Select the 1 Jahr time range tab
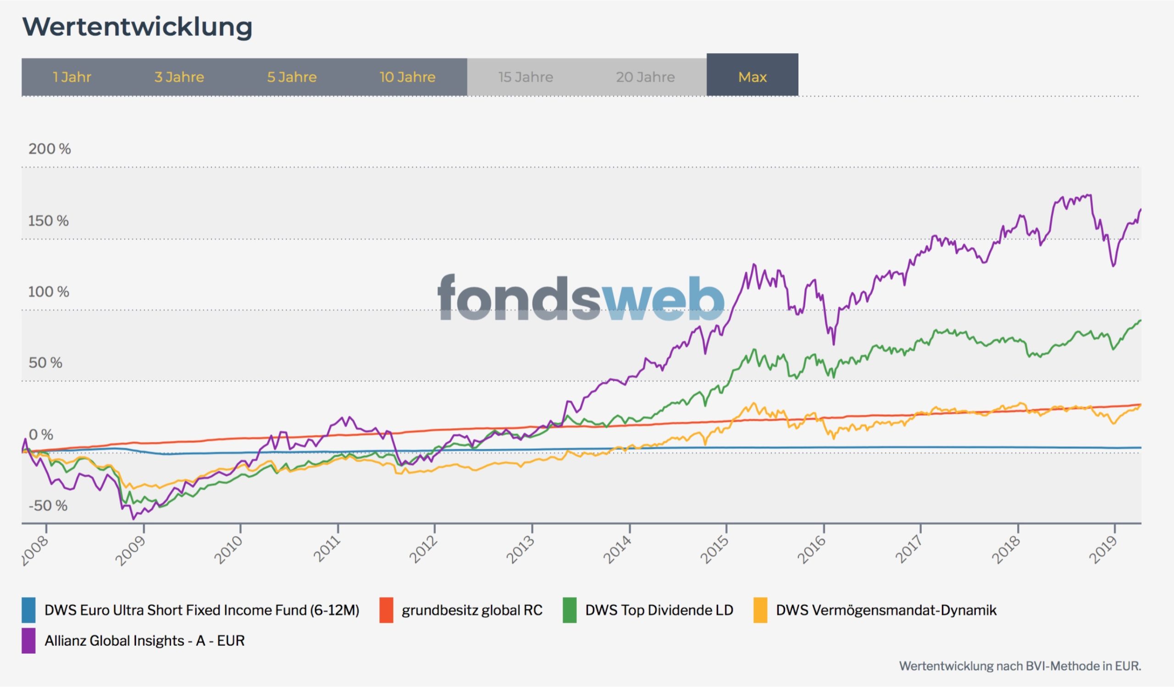This screenshot has height=687, width=1174. click(72, 77)
